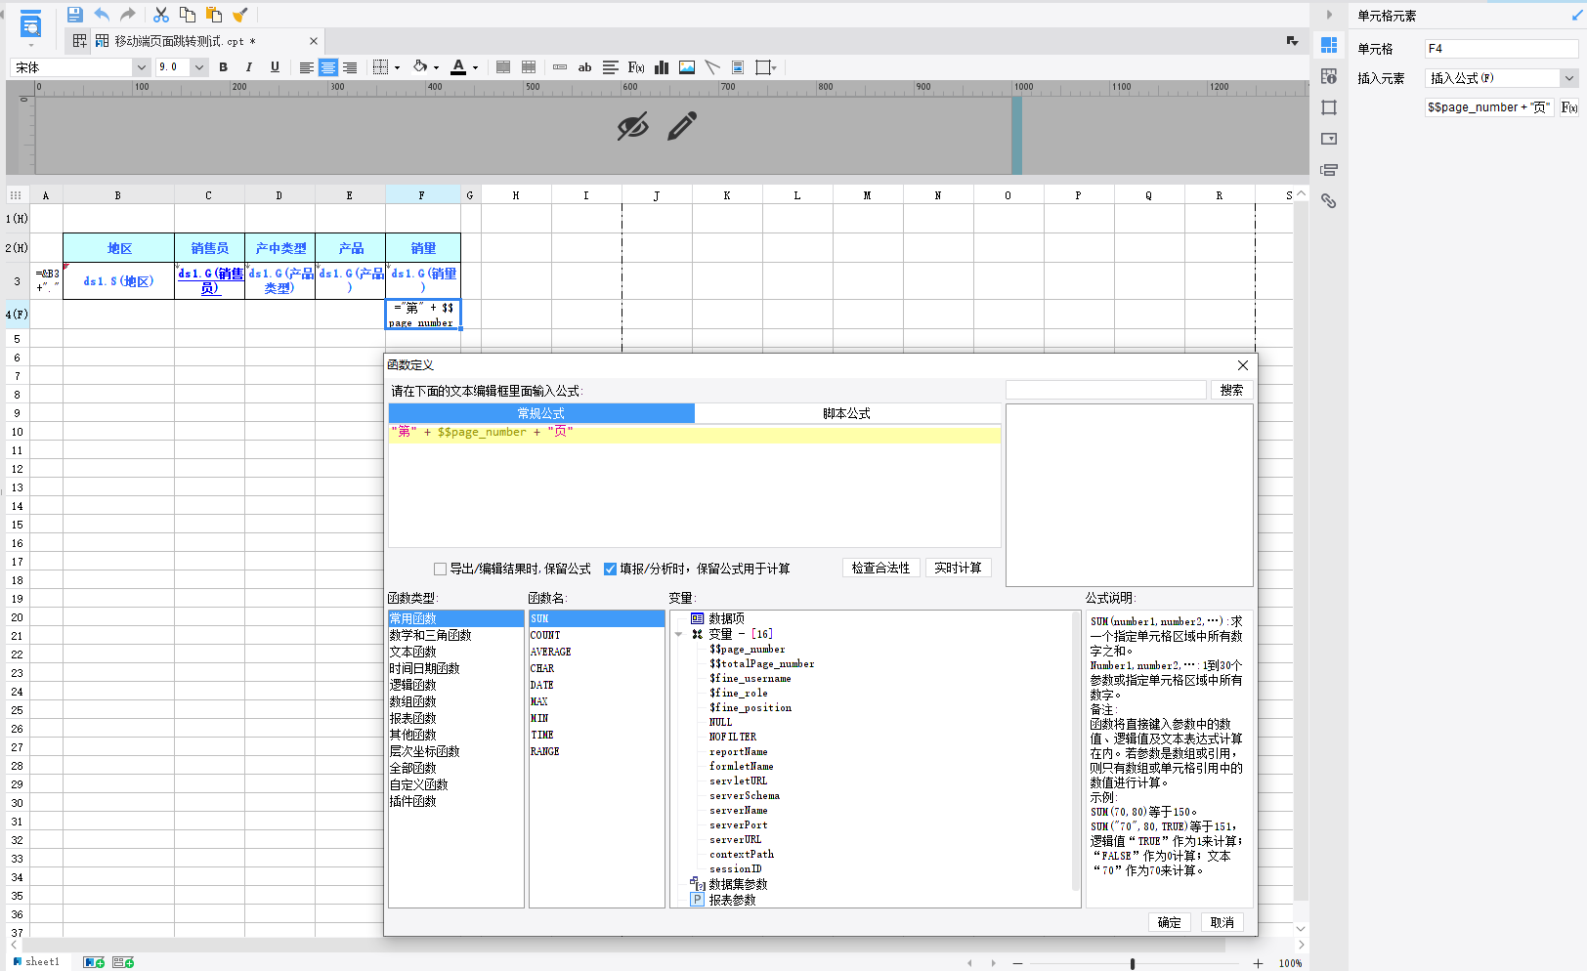
Task: Click the cut scissors icon
Action: [161, 15]
